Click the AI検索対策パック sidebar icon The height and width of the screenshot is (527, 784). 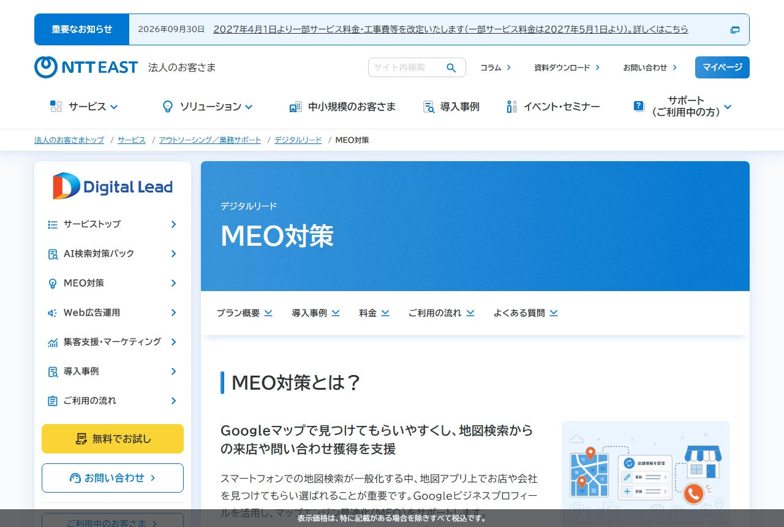click(53, 254)
